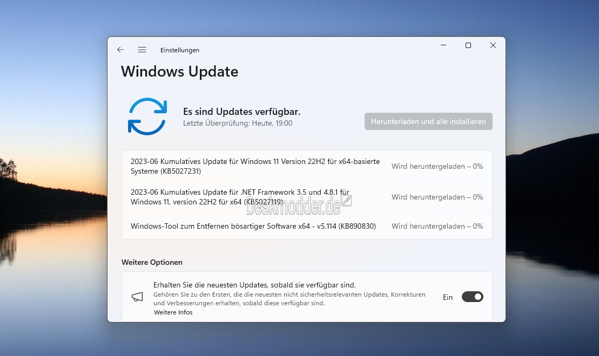The width and height of the screenshot is (599, 356).
Task: Click the megaphone icon beside latest updates
Action: 137,297
